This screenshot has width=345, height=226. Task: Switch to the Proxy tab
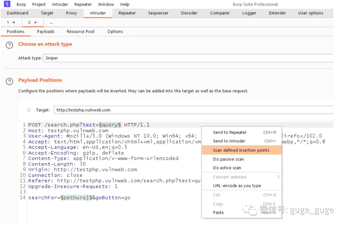pos(71,13)
